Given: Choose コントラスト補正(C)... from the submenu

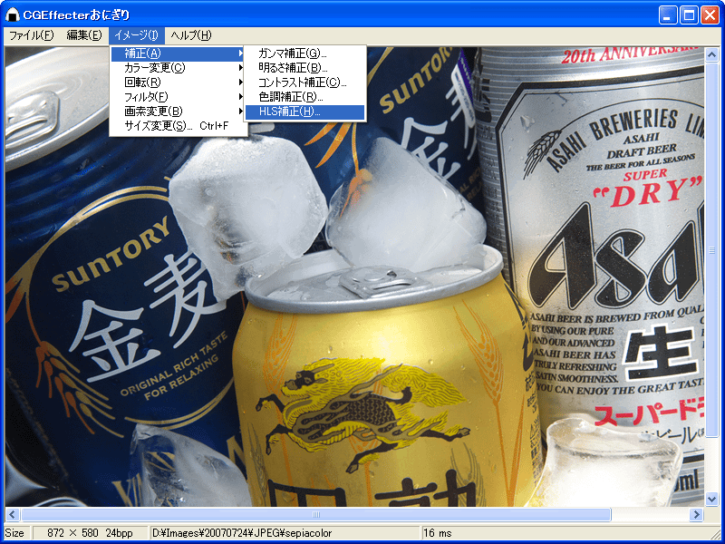Looking at the screenshot, I should pyautogui.click(x=305, y=83).
